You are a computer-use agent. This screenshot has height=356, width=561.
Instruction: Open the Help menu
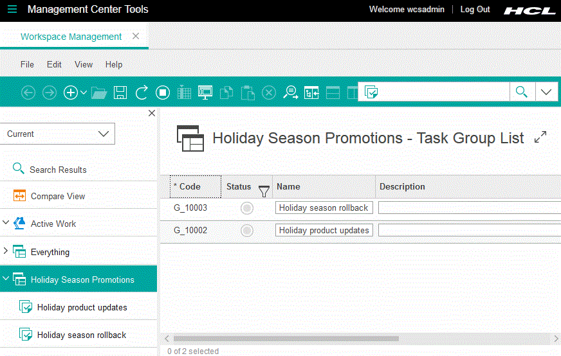(114, 64)
